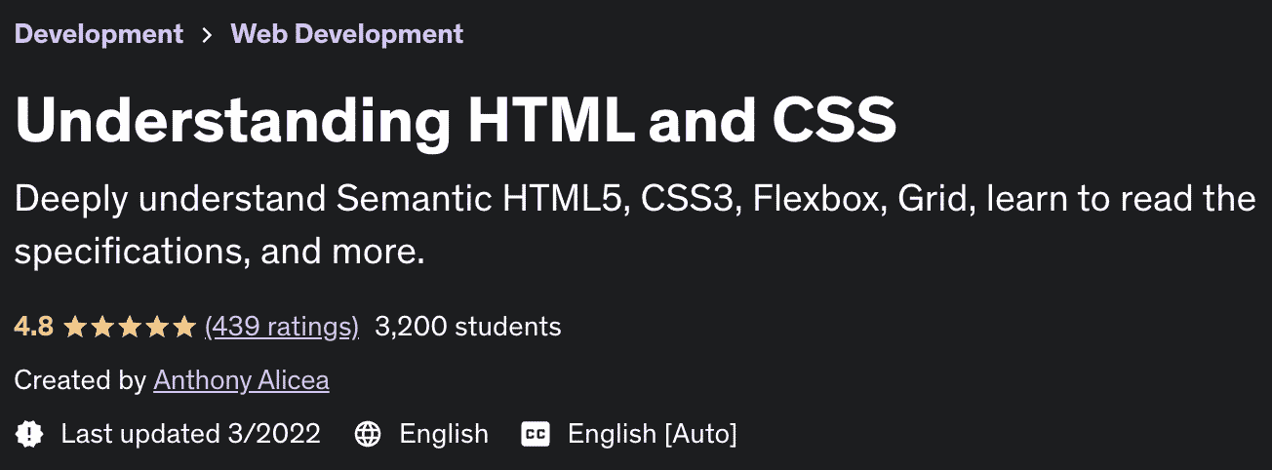Click the English language label
Image resolution: width=1272 pixels, height=470 pixels.
point(444,433)
